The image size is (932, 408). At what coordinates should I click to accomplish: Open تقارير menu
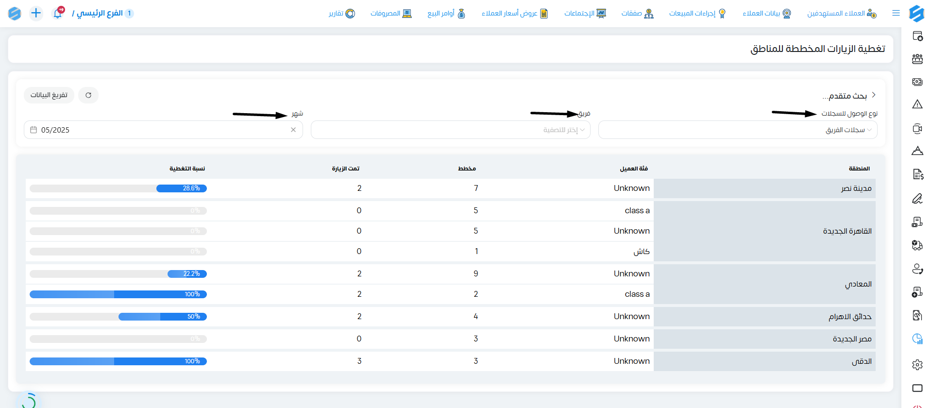tap(342, 13)
